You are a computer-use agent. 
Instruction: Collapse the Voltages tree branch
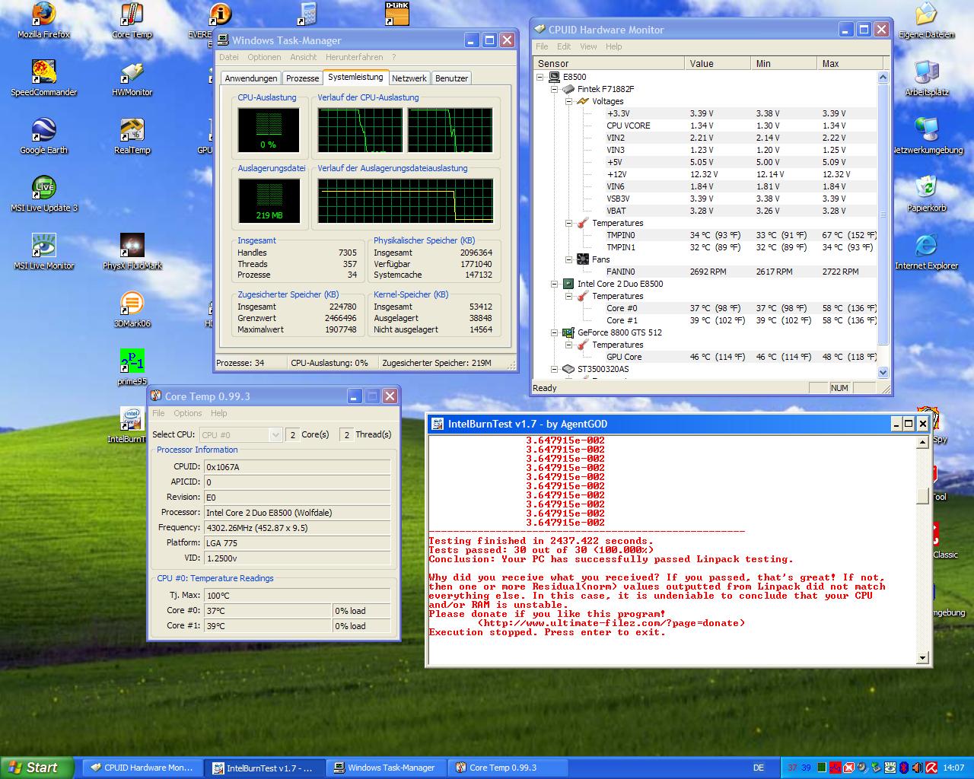click(568, 101)
